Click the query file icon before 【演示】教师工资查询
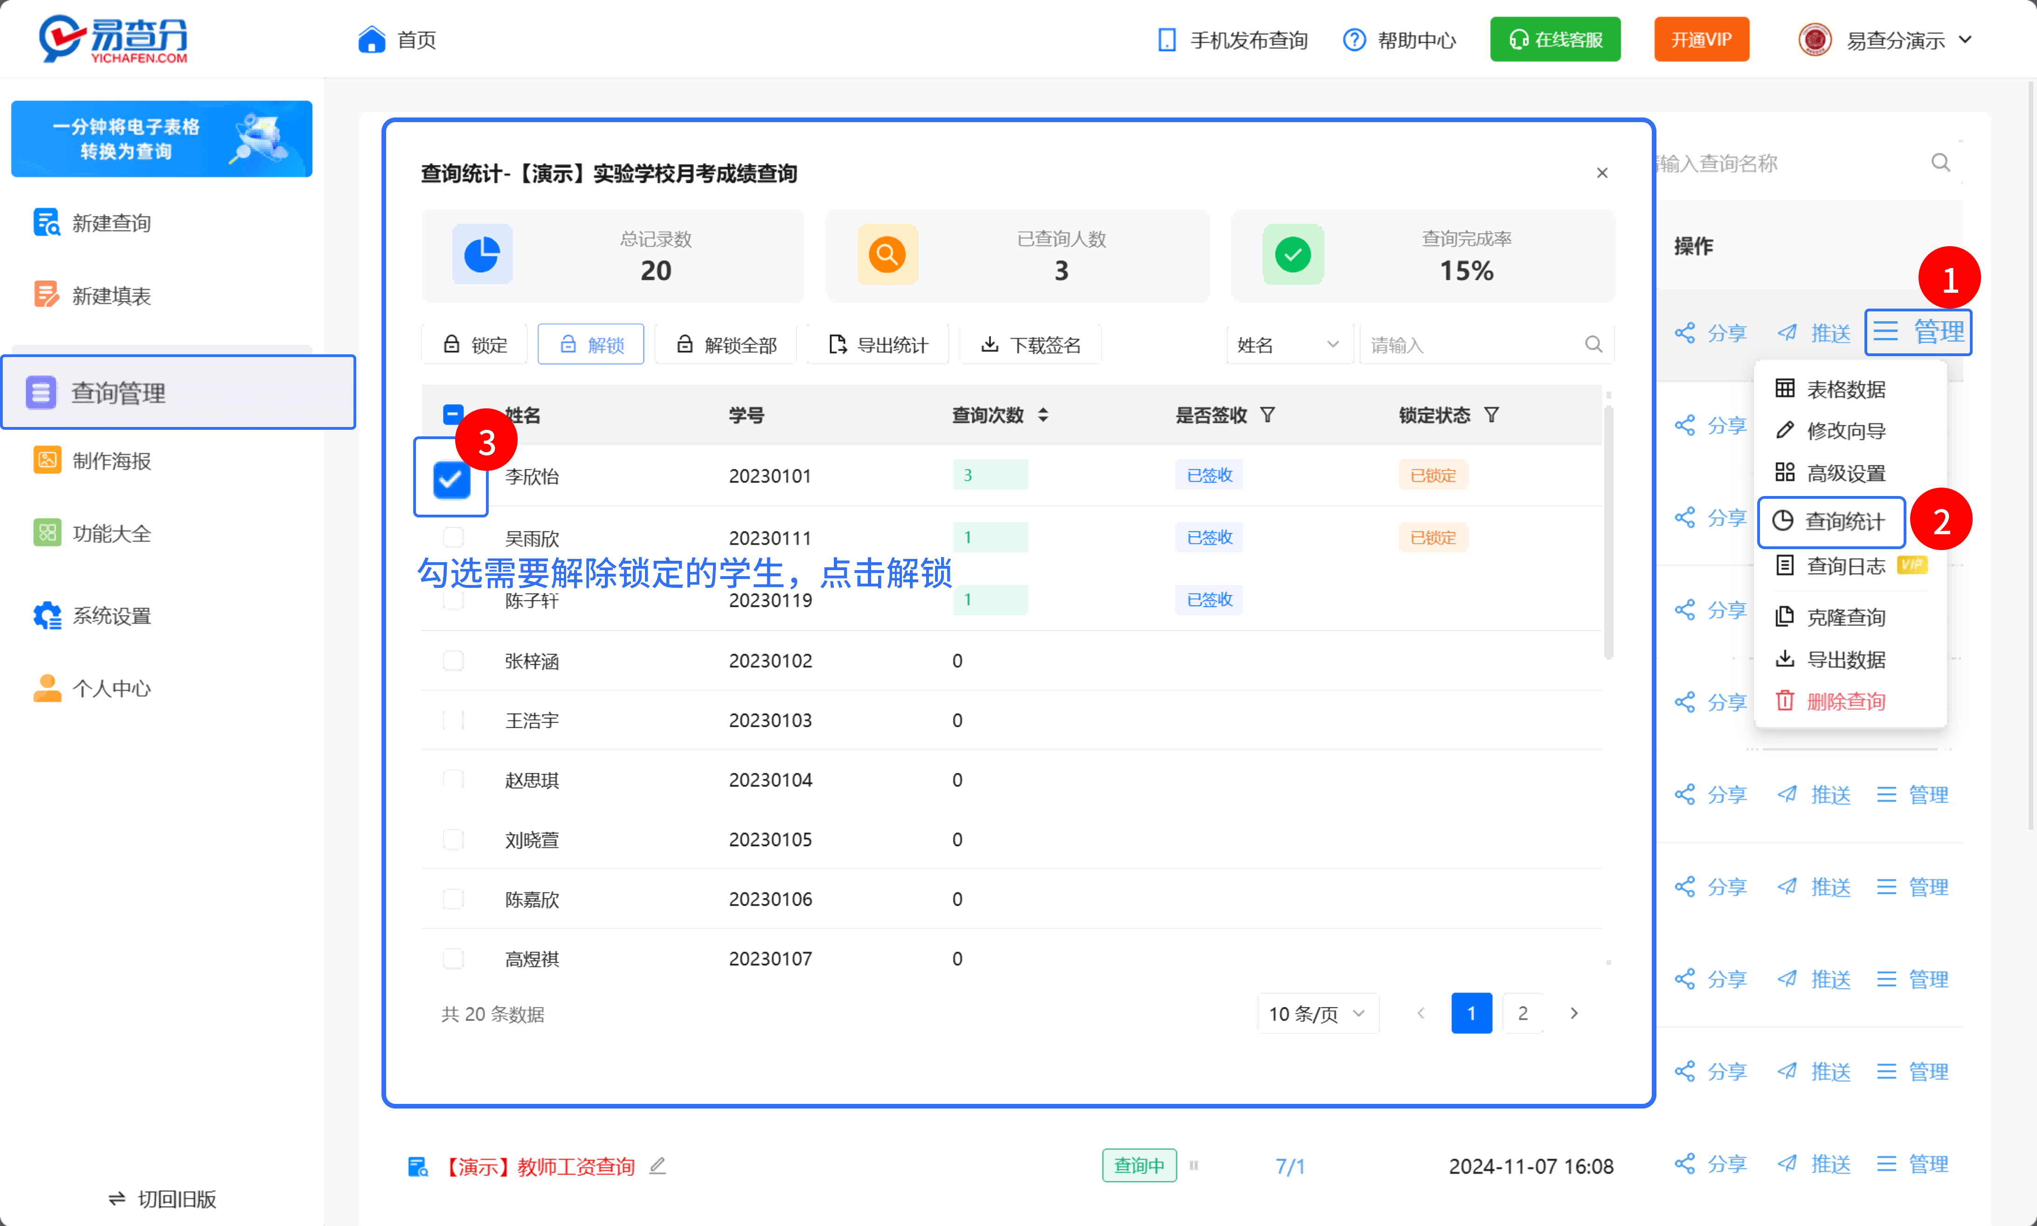2037x1226 pixels. (x=417, y=1166)
